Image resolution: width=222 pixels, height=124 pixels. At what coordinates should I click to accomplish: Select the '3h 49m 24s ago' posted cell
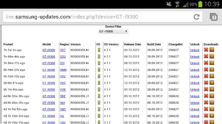coord(14,70)
